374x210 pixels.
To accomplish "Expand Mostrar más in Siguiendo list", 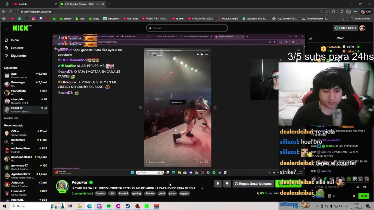I will (11, 118).
